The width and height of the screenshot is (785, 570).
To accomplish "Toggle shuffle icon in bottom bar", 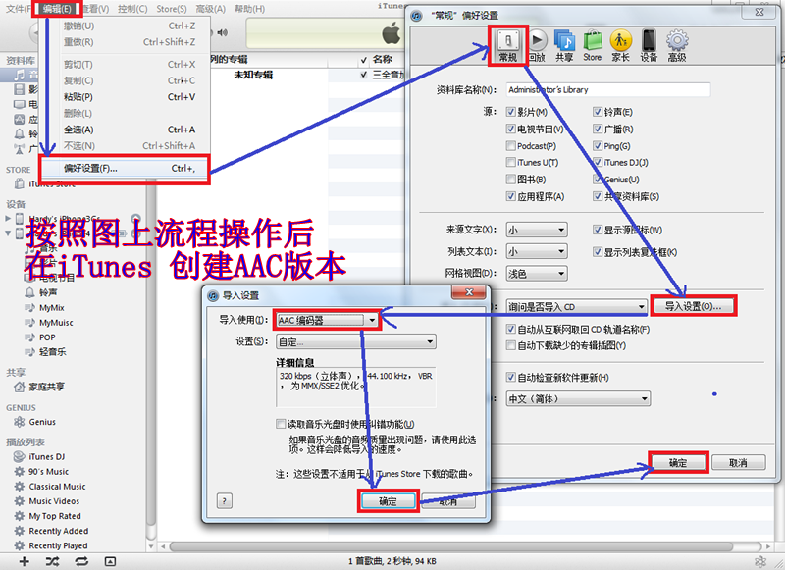I will pos(52,561).
